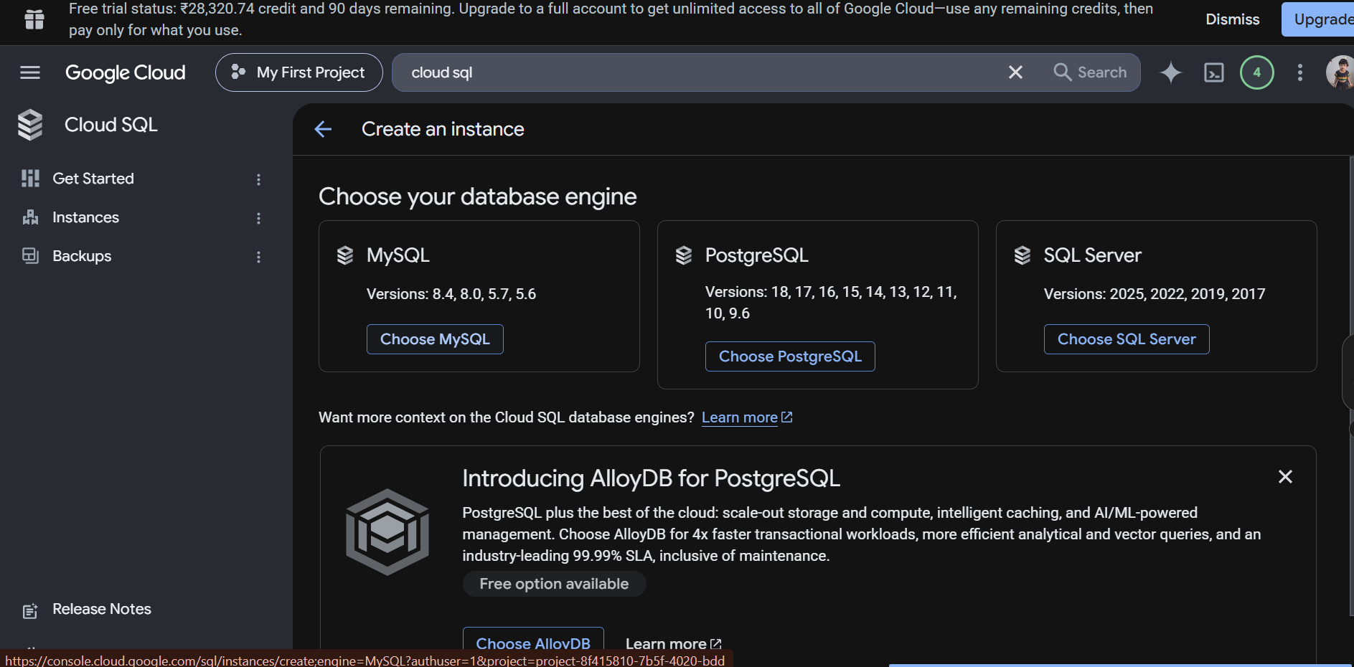Open the Gemini AI assistant sparkle icon
1354x667 pixels.
1170,72
